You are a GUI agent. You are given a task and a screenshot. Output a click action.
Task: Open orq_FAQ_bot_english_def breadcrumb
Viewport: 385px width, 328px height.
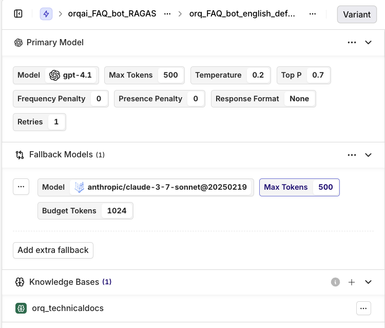[242, 14]
